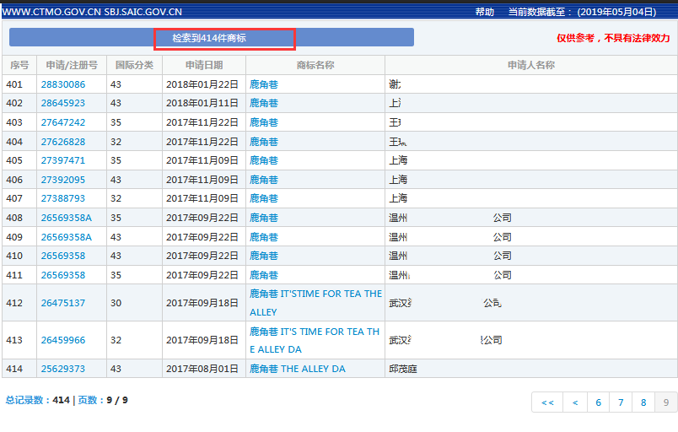Click the 申请日期 column header
Screen dimensions: 678x432
coord(204,65)
